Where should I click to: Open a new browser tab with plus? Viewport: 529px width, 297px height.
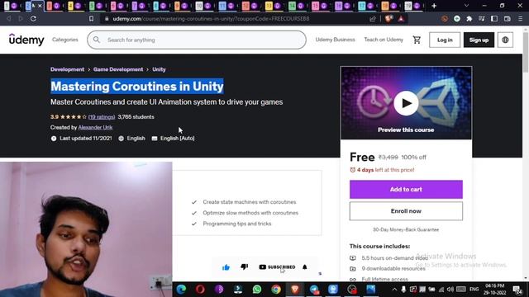(434, 6)
